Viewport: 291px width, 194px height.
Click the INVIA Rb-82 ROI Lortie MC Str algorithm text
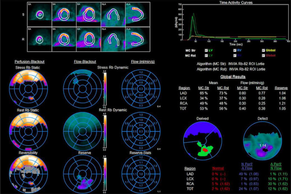pos(246,64)
